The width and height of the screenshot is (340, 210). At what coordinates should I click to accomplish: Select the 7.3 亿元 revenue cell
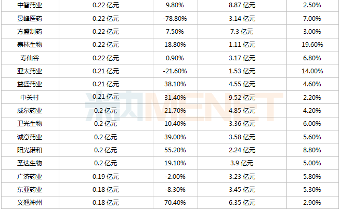click(x=242, y=32)
